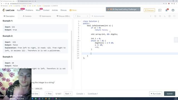Collapse the fold arrow at line 3

(80, 26)
